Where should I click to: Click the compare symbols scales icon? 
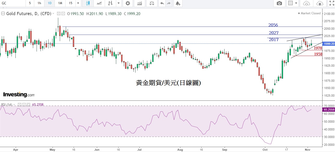tap(151, 3)
